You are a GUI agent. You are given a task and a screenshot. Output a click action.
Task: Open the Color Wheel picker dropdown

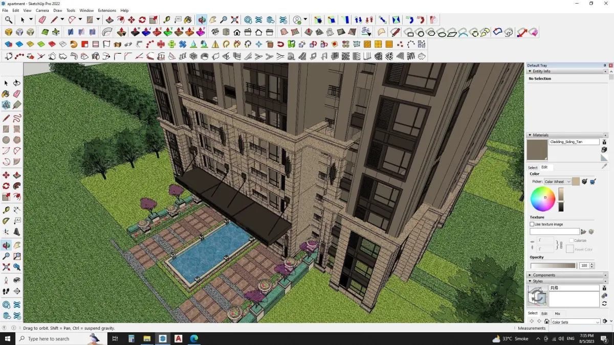[558, 181]
